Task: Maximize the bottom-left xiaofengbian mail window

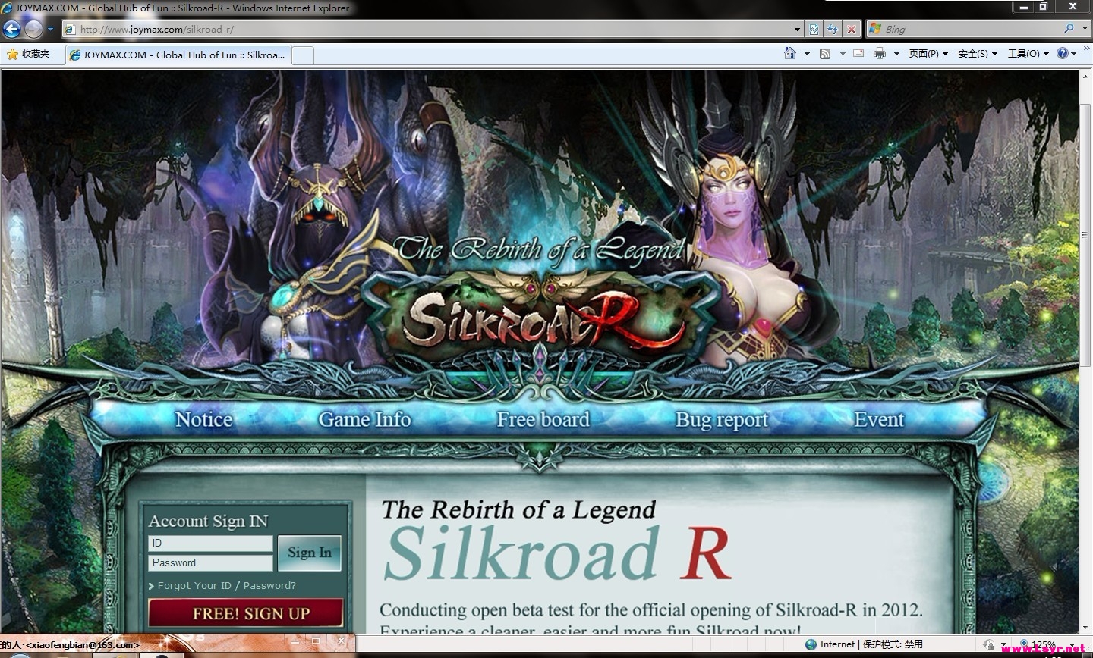Action: pos(316,641)
